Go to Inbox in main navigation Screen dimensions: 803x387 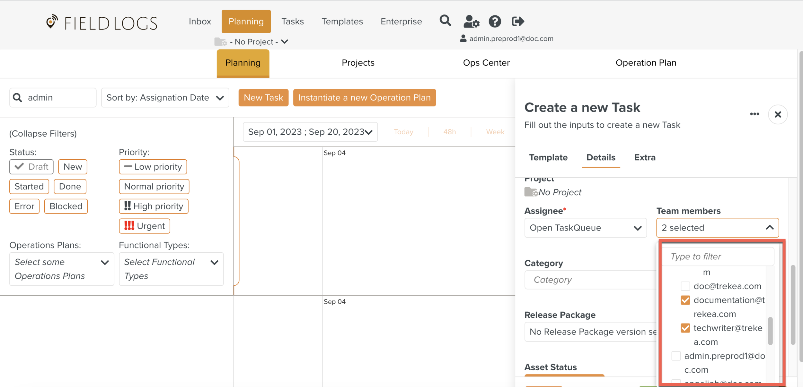(x=200, y=21)
